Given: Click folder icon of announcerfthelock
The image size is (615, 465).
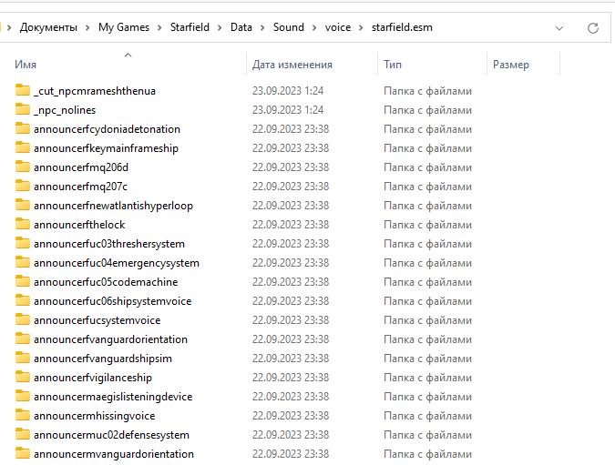Looking at the screenshot, I should pos(23,224).
